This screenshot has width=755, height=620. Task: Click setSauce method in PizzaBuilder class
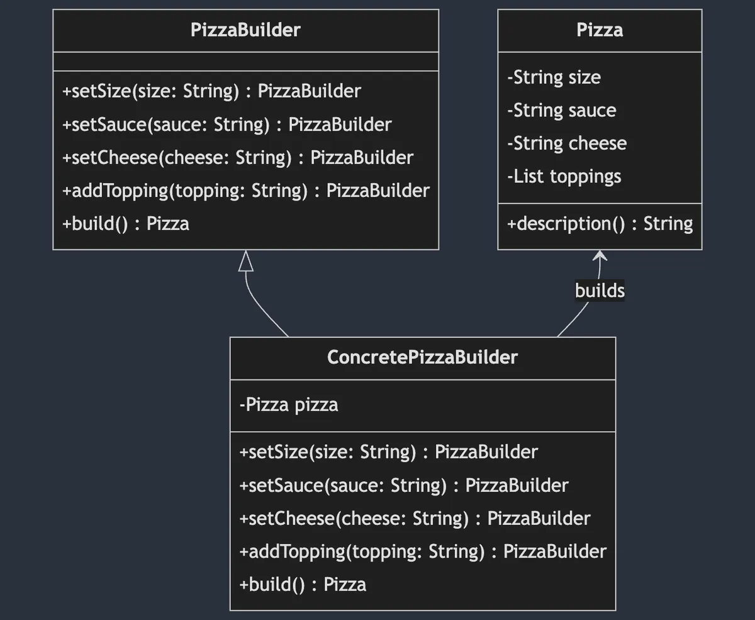226,125
